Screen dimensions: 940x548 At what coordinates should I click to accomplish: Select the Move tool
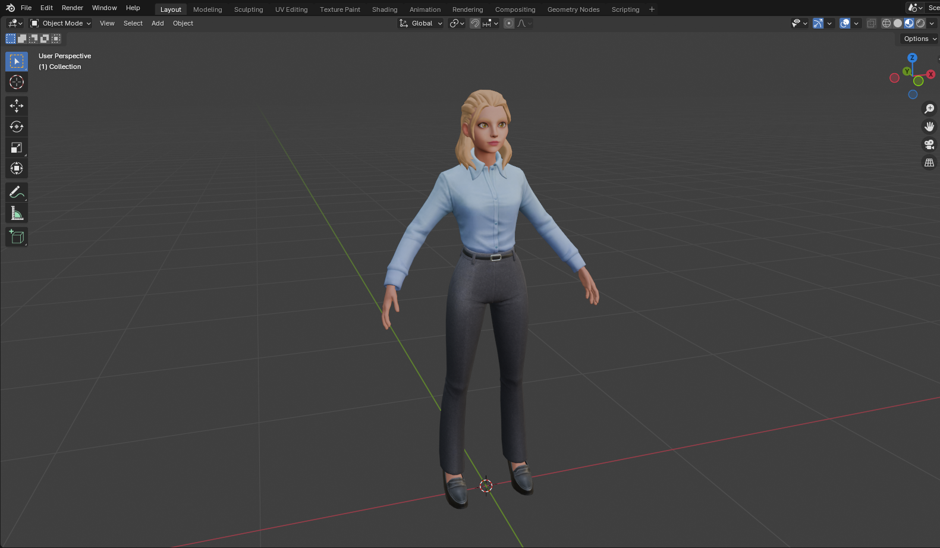pos(17,106)
